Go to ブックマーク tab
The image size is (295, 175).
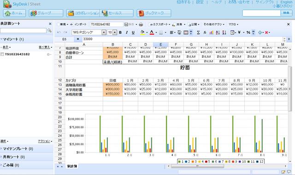(154, 13)
